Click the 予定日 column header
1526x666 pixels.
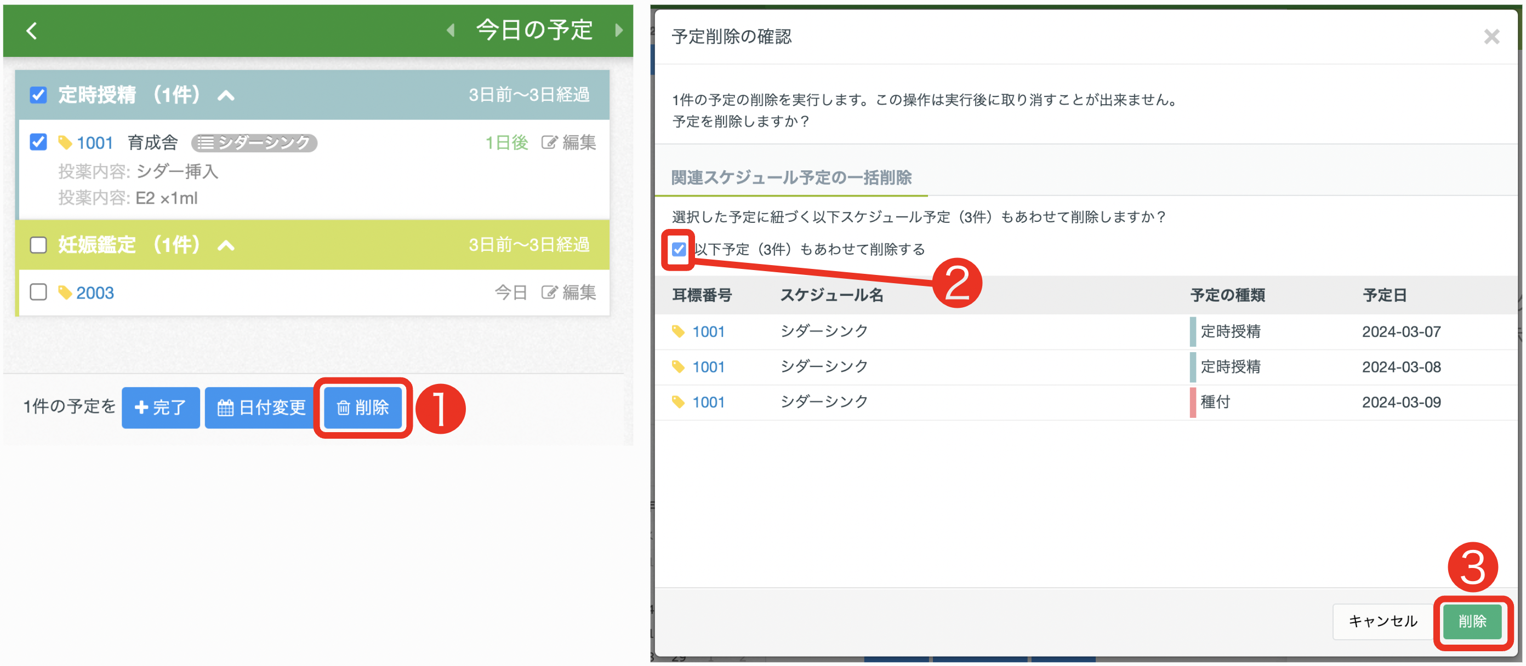click(x=1385, y=295)
